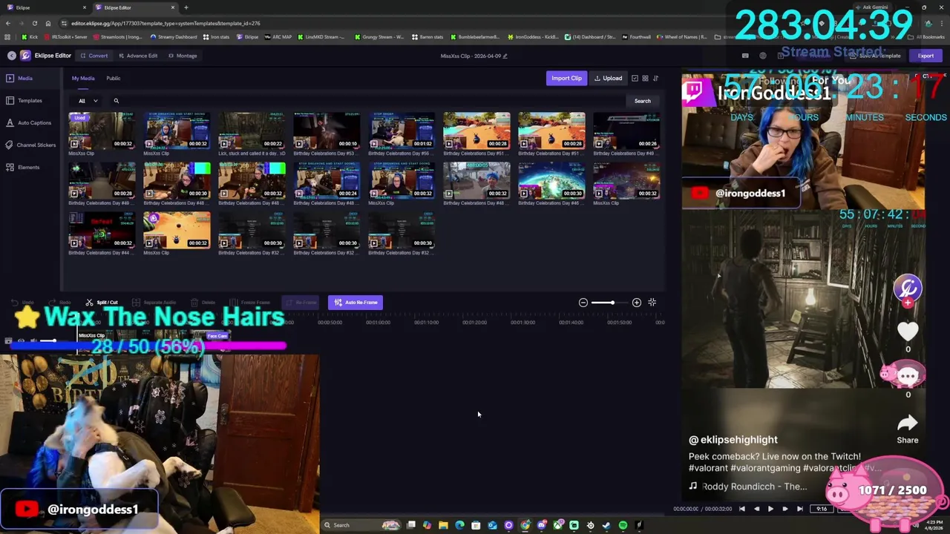Go back using the Eklipse back arrow

pos(11,56)
